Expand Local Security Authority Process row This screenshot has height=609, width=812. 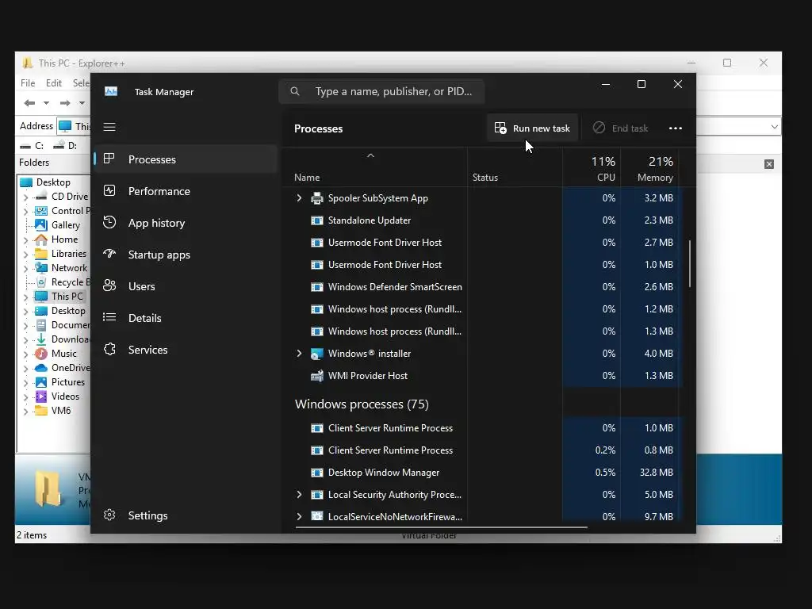click(x=299, y=495)
